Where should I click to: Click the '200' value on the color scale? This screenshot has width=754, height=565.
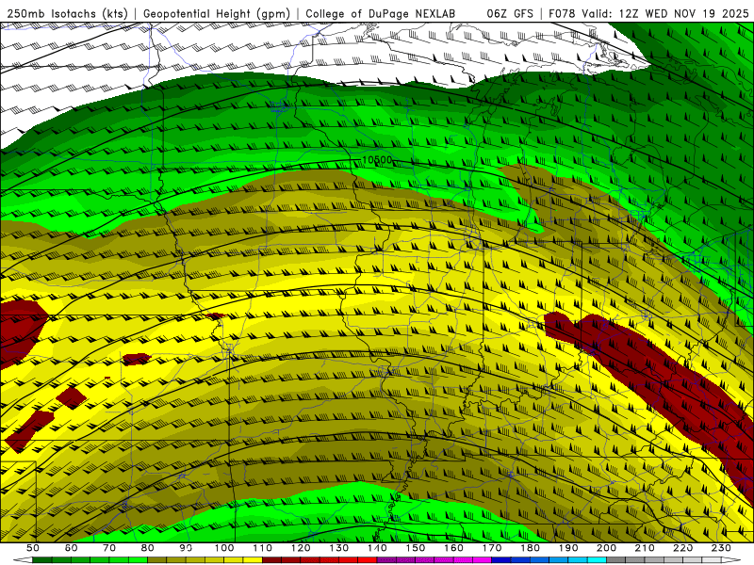tap(606, 548)
